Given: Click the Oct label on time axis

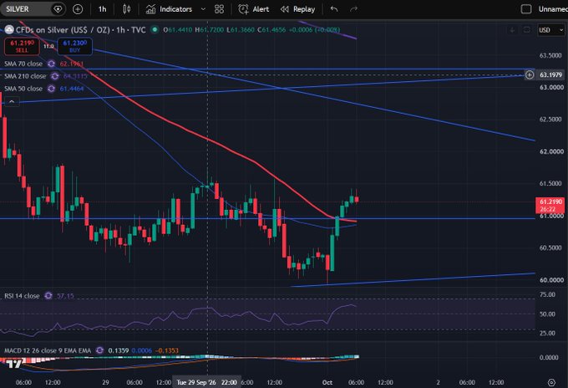Looking at the screenshot, I should 327,382.
